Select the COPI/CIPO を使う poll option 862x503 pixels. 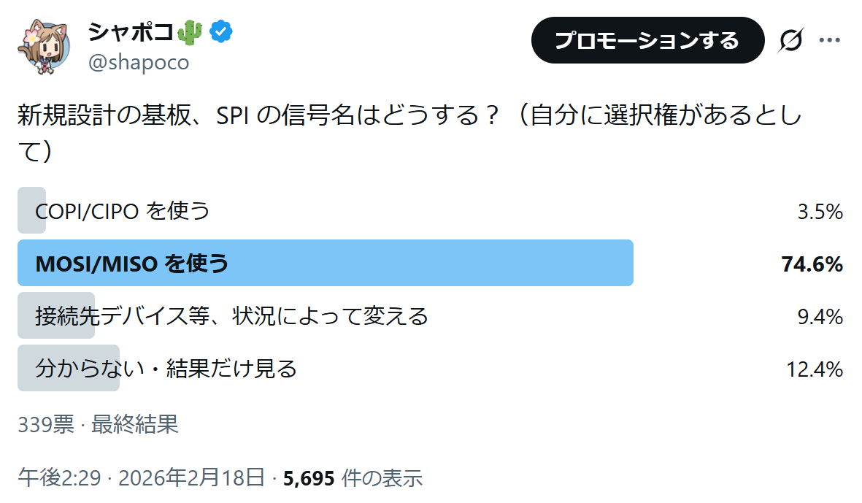[x=123, y=211]
